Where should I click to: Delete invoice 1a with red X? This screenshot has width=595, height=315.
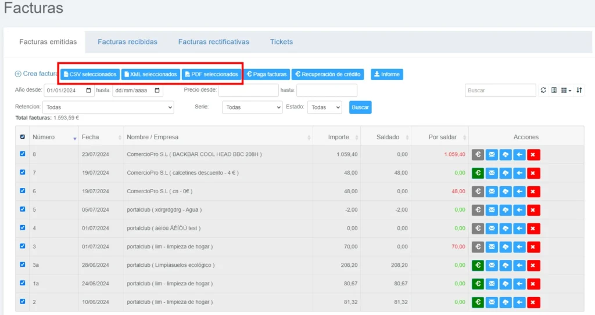tap(533, 284)
